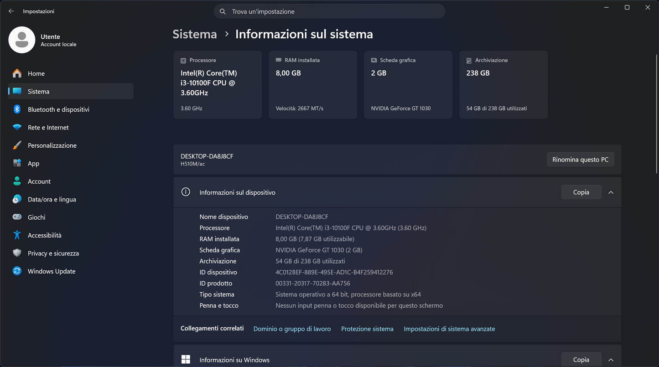The image size is (659, 367).
Task: Open Dominio o gruppo di lavoro link
Action: (x=292, y=329)
